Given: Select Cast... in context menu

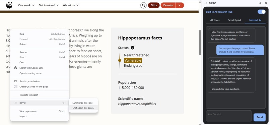Looking at the screenshot, I should point(40,62).
